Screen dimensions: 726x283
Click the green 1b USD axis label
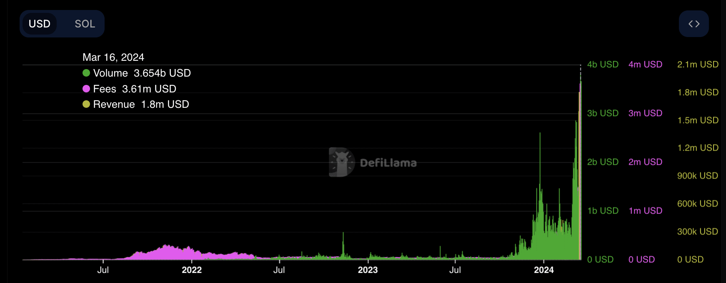[603, 211]
